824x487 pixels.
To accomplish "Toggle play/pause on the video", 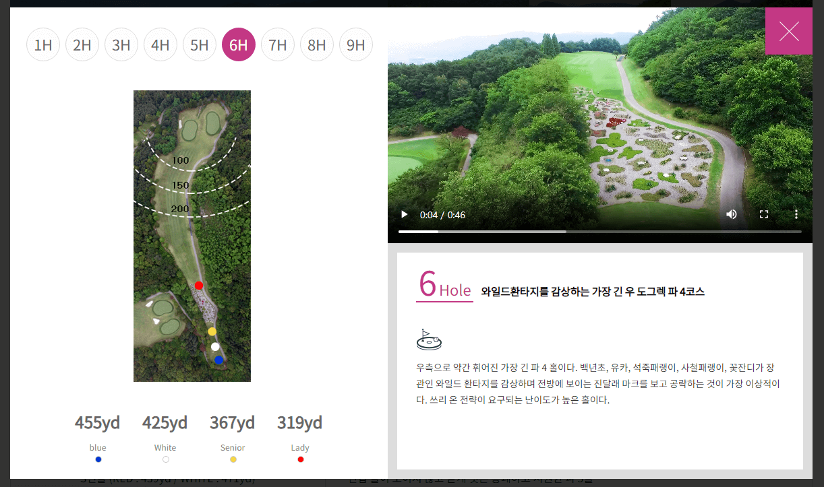I will pyautogui.click(x=403, y=214).
